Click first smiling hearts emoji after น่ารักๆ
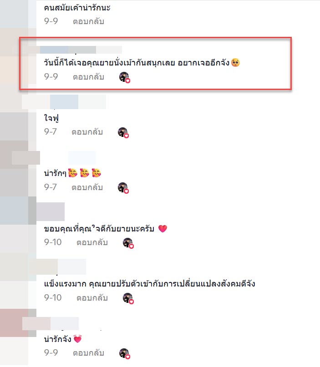Screen dimensions: 320x367 73,173
